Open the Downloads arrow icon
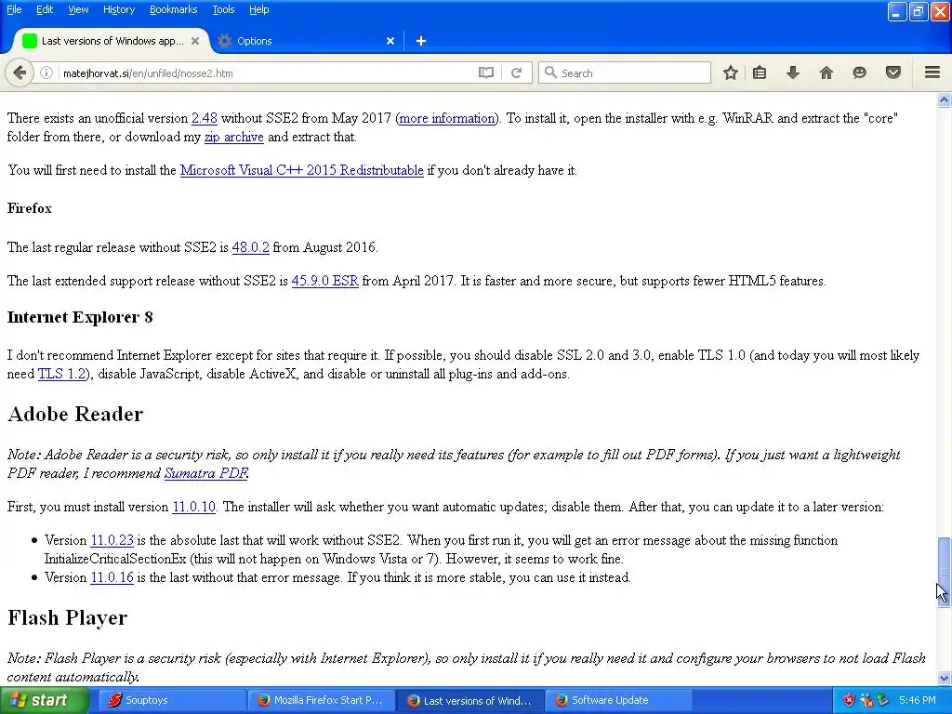The height and width of the screenshot is (714, 952). pos(793,73)
